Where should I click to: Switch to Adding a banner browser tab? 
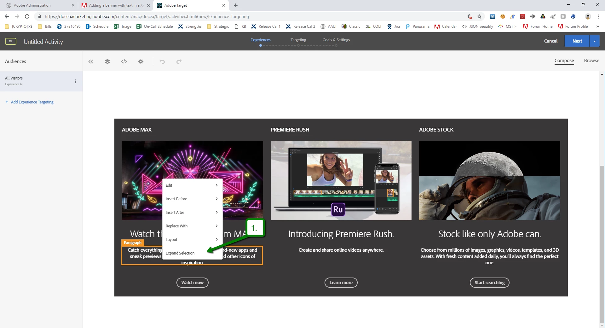coord(116,5)
